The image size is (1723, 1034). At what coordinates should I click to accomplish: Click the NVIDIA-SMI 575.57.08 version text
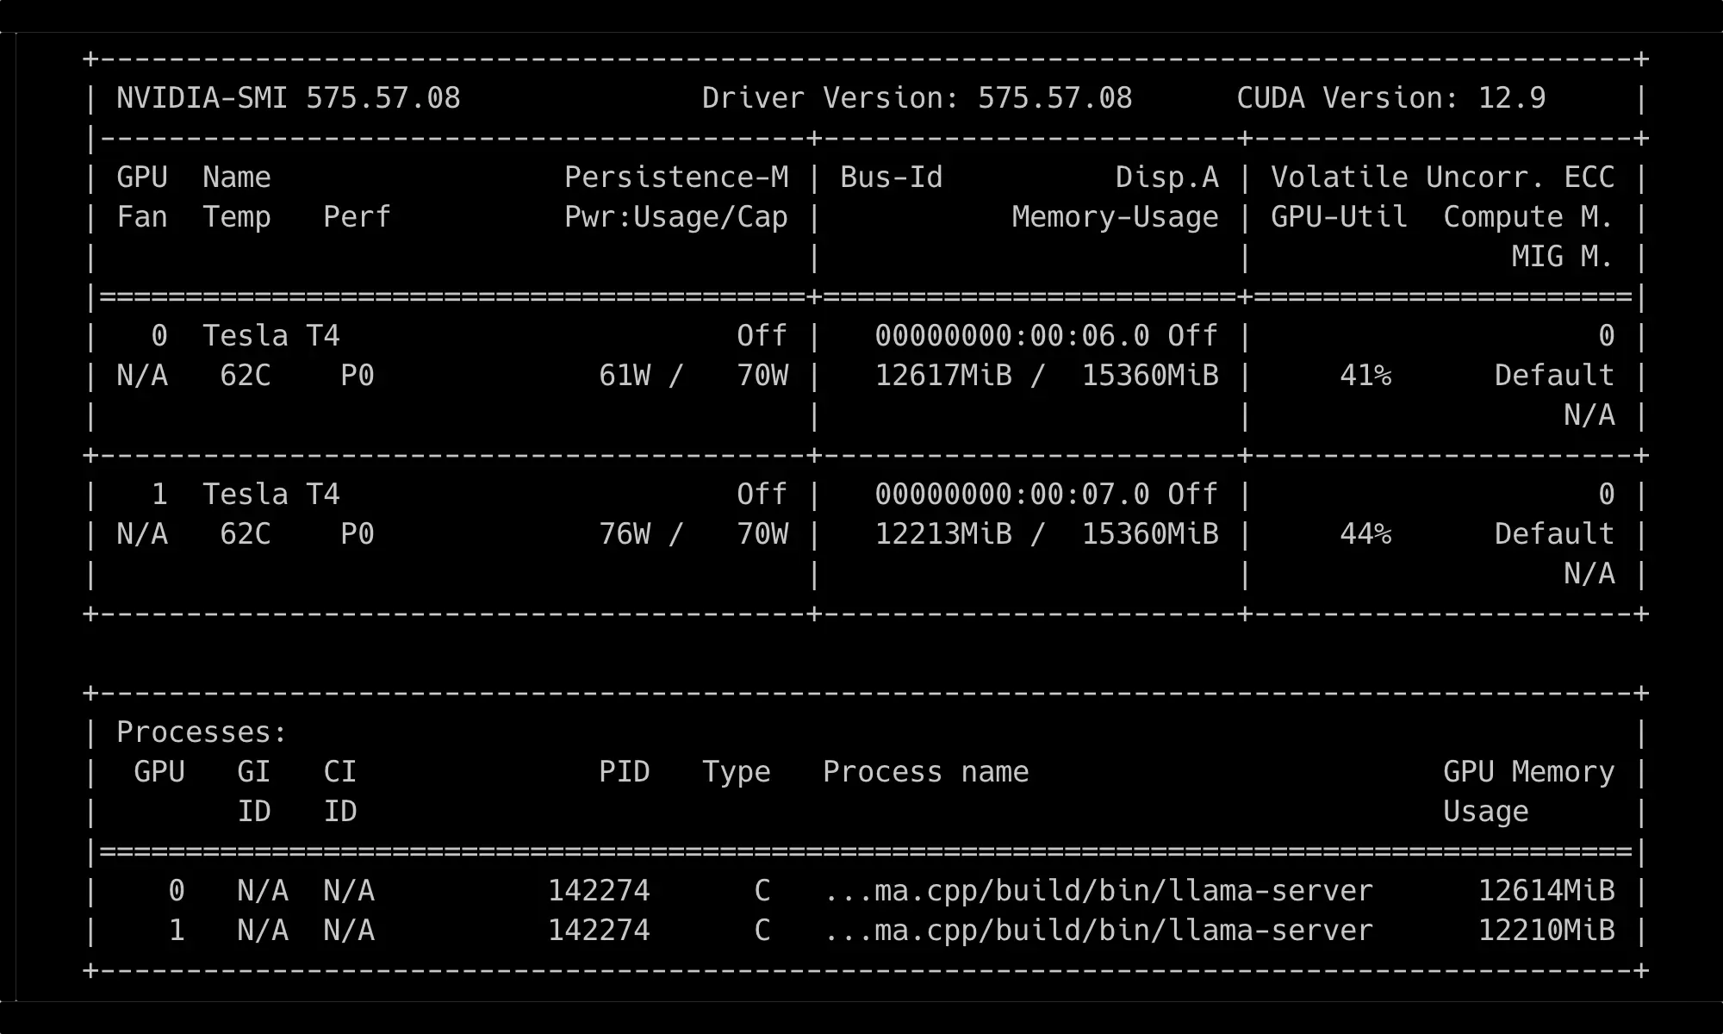[289, 98]
